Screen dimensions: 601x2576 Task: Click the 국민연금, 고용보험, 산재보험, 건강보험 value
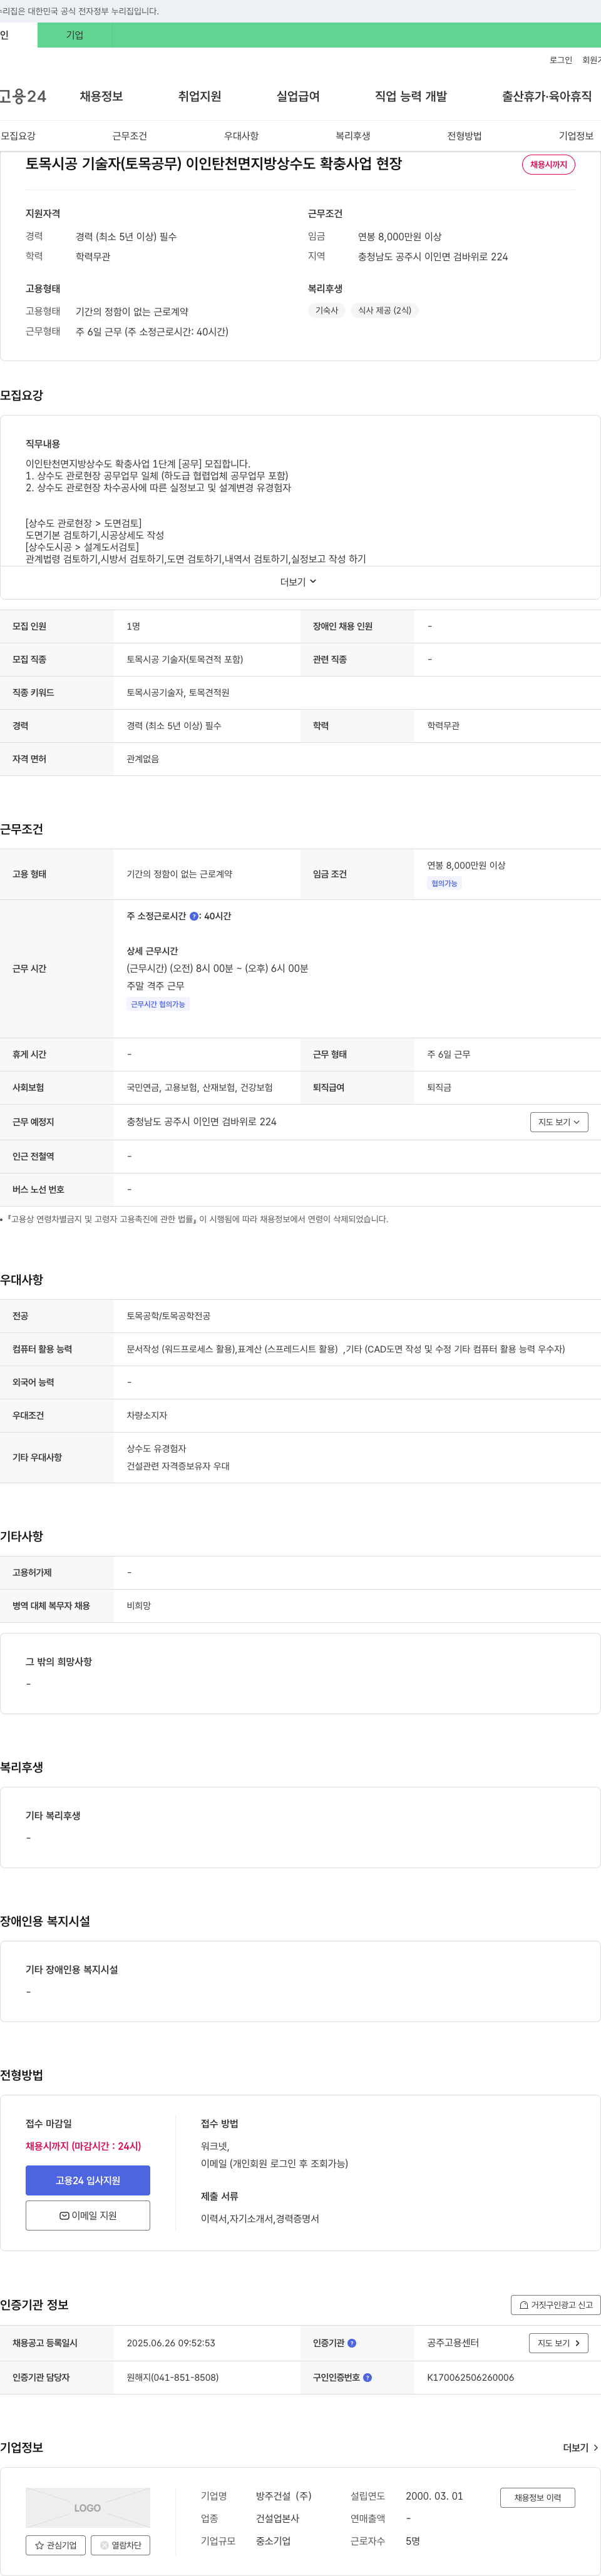coord(200,1088)
